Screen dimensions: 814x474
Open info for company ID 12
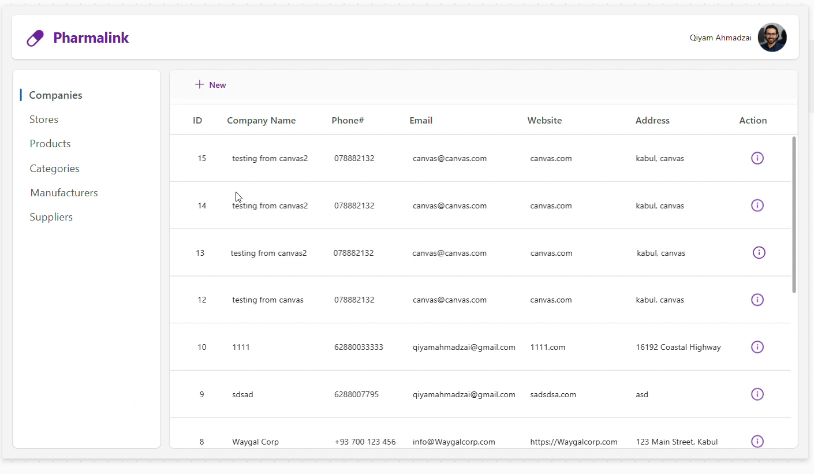(757, 300)
